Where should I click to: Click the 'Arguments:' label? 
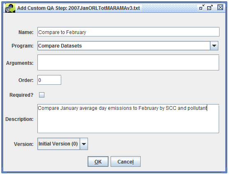pyautogui.click(x=20, y=63)
